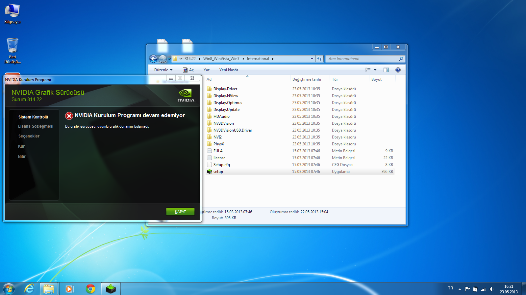
Task: Go back using Explorer back arrow
Action: tap(154, 59)
